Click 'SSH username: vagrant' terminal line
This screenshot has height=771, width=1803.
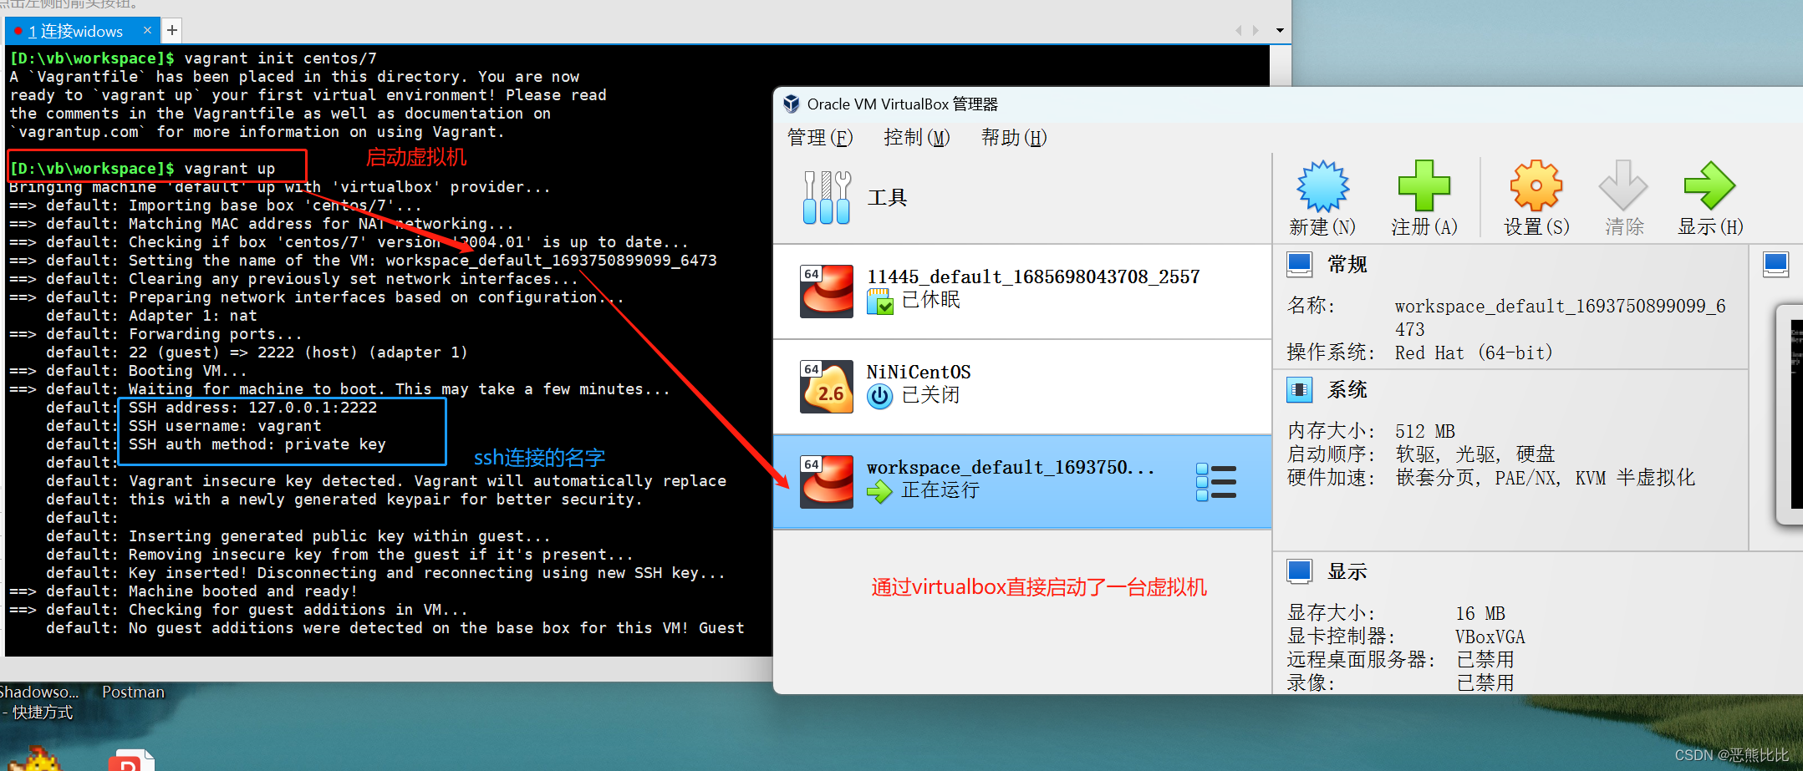click(x=225, y=426)
